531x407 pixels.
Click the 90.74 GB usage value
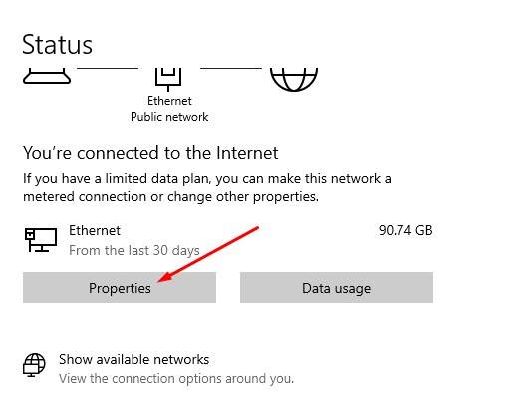coord(405,231)
